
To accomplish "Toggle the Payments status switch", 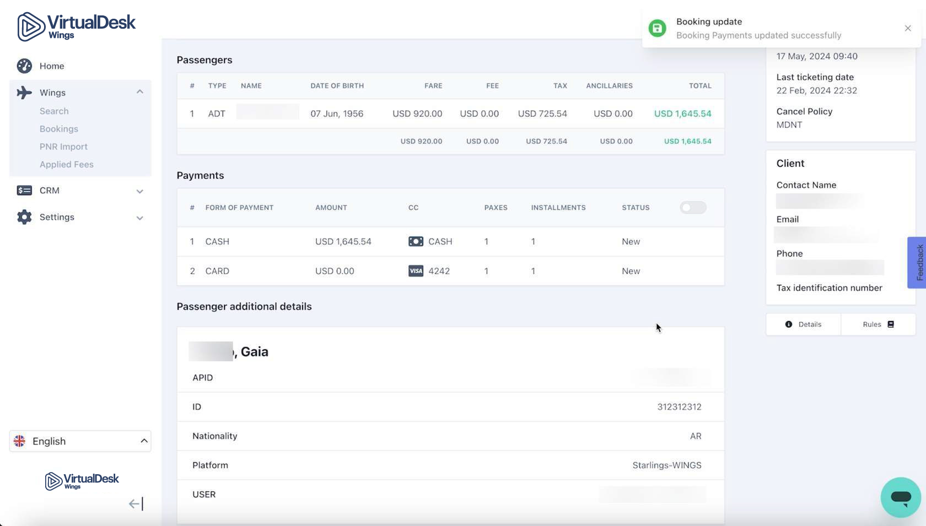I will [x=692, y=208].
